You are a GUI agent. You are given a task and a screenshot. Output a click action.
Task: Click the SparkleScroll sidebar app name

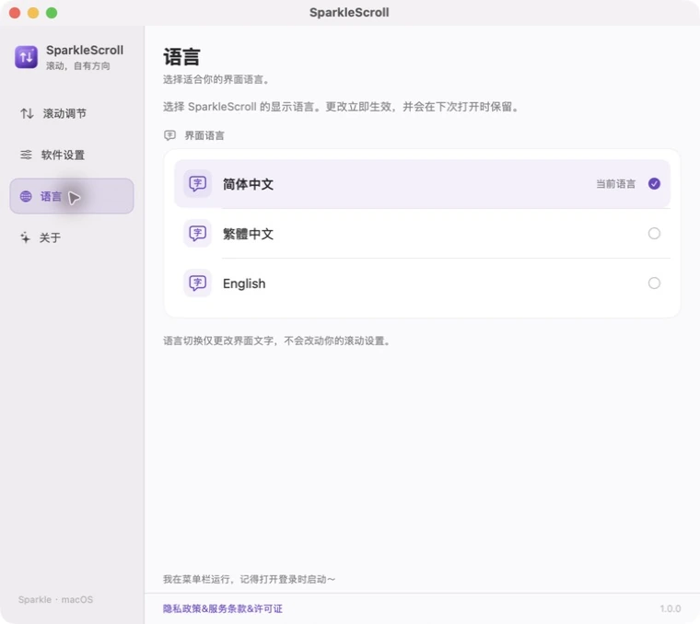pos(85,50)
